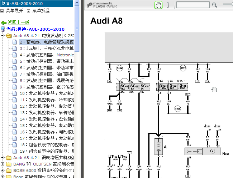The width and height of the screenshot is (233, 178).
Task: Expand the Audi A8 4.2 L 涡轮增压共轨柴油 folder
Action: 2,158
